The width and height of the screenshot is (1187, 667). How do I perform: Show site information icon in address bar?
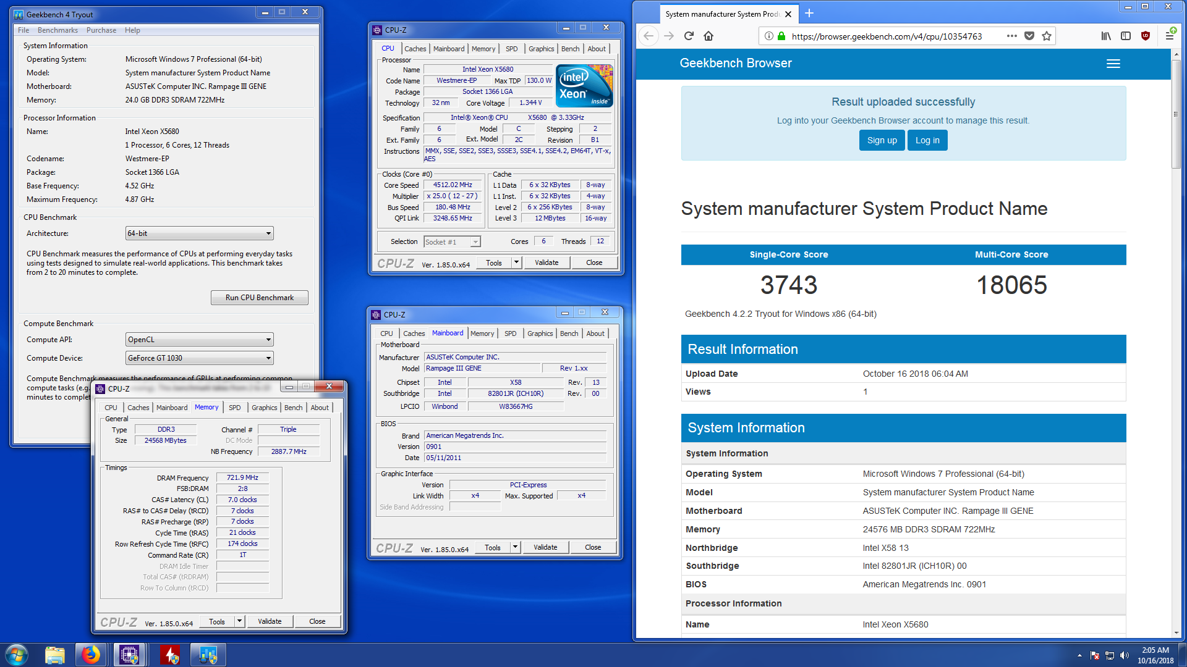click(x=768, y=36)
